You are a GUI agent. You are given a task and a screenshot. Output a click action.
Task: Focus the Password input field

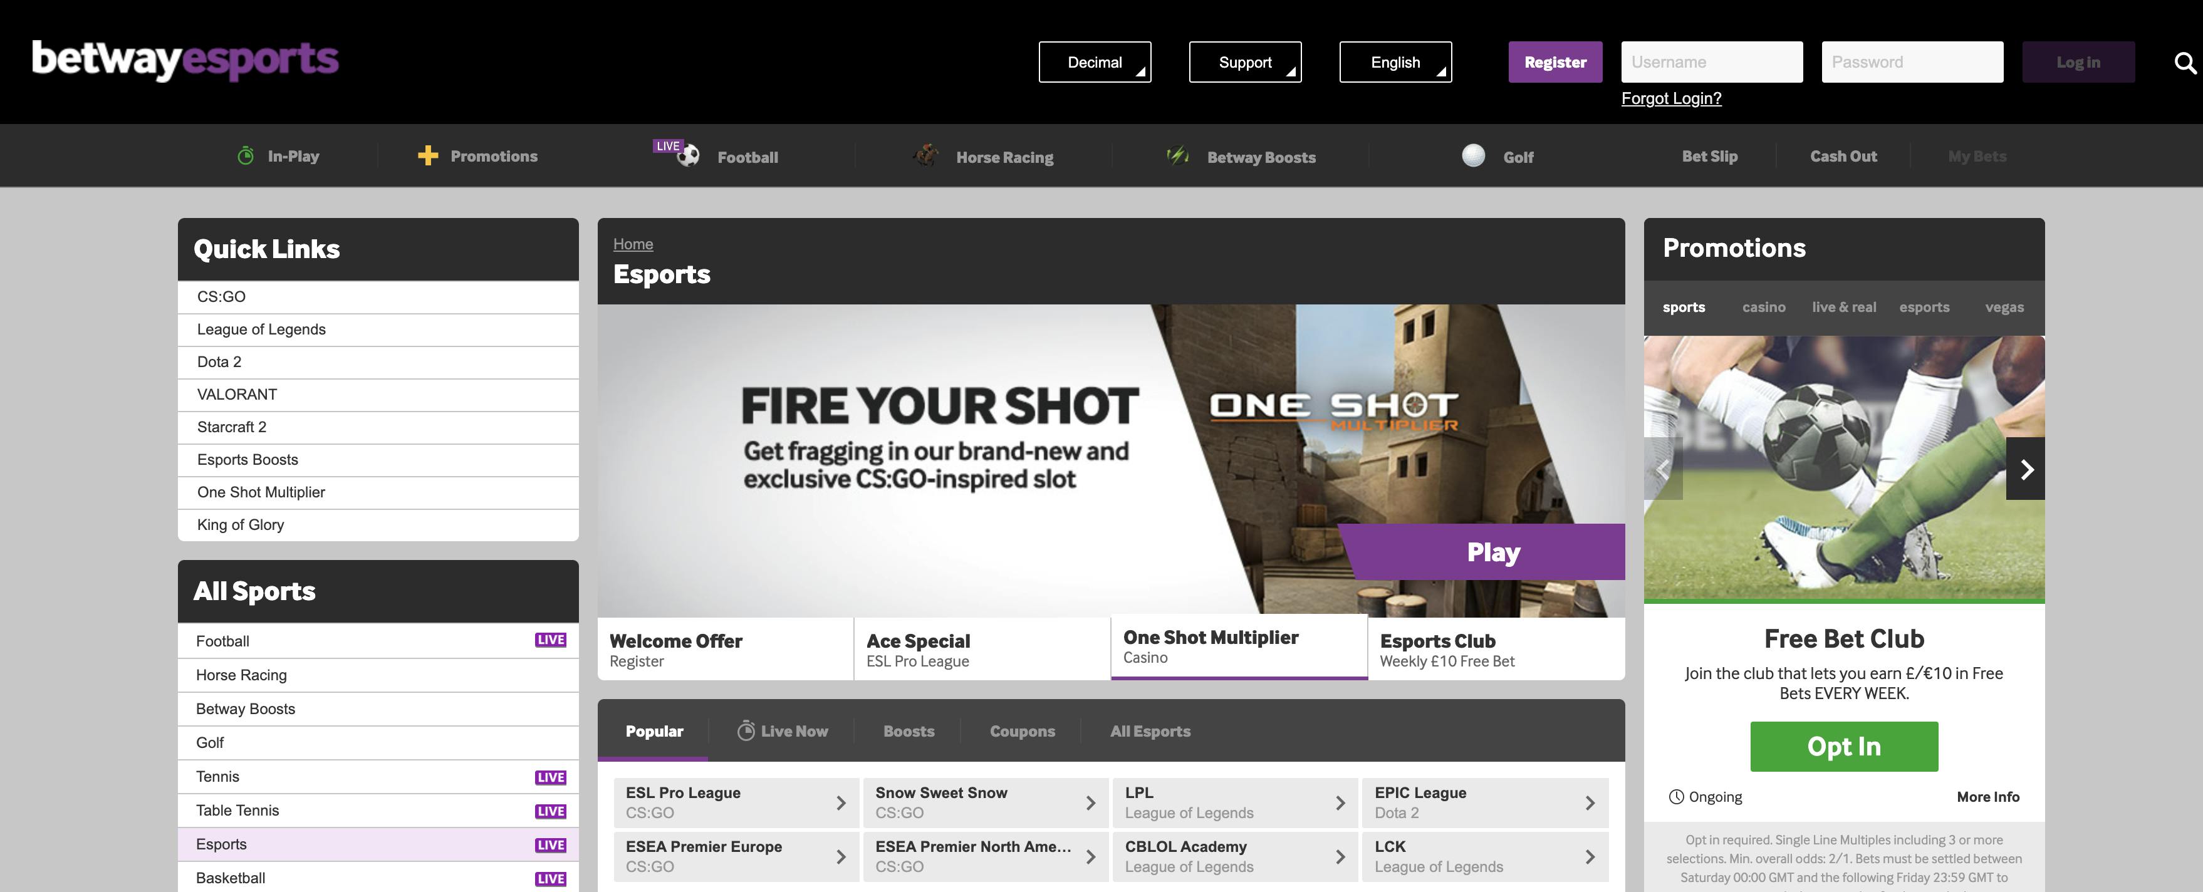tap(1912, 63)
